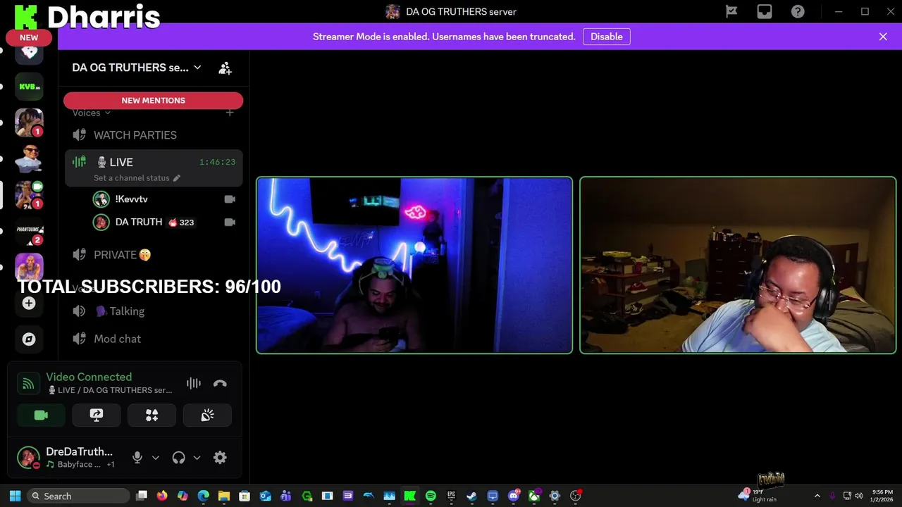Open File Explorer from taskbar
The image size is (902, 507).
click(x=224, y=496)
